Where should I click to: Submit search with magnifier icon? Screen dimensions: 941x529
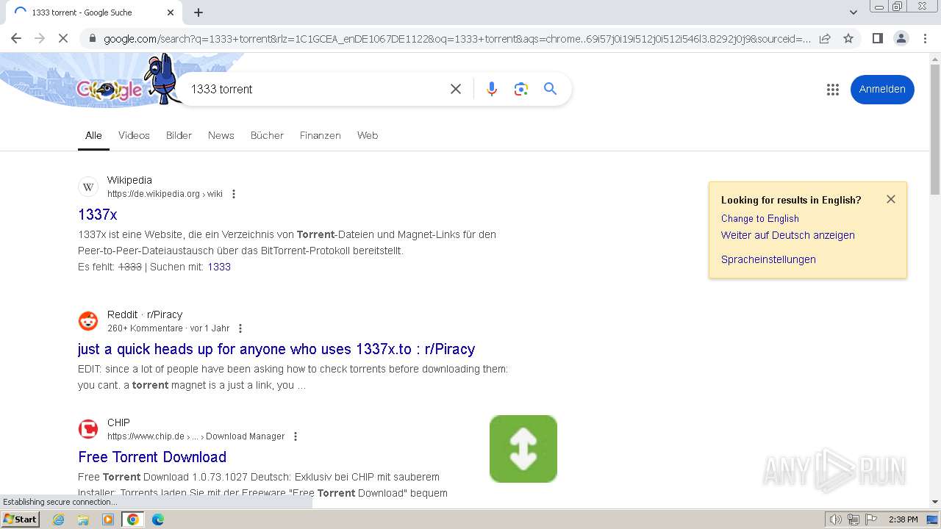pos(550,89)
